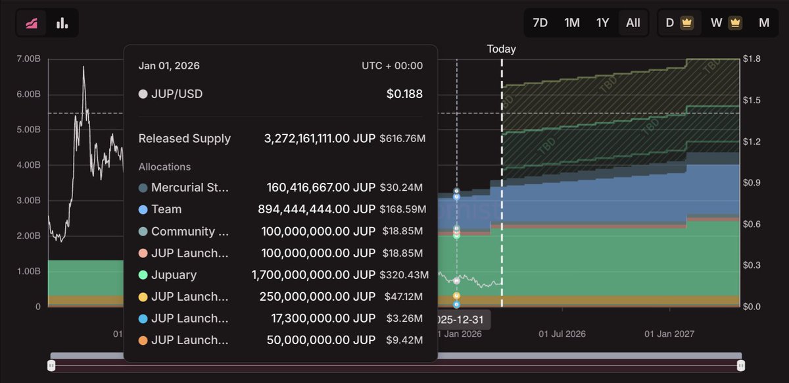The height and width of the screenshot is (383, 789).
Task: Click the range slider bar below chart
Action: [x=396, y=365]
